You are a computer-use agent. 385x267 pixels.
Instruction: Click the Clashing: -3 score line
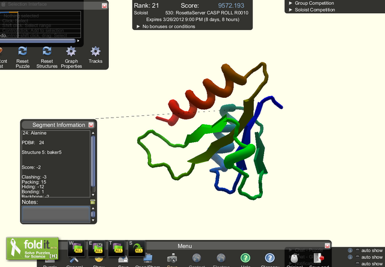coord(34,177)
